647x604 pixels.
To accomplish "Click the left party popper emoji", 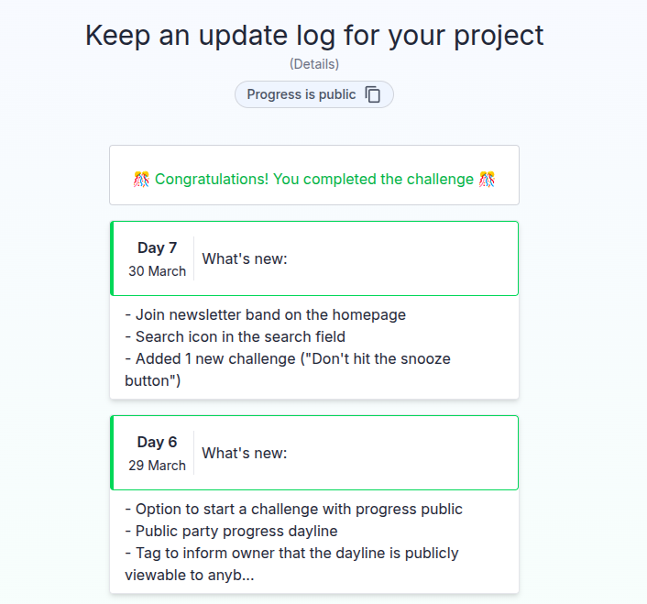I will [141, 179].
